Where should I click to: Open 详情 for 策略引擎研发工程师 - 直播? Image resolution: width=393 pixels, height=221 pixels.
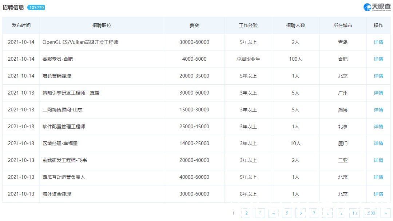[x=378, y=93]
